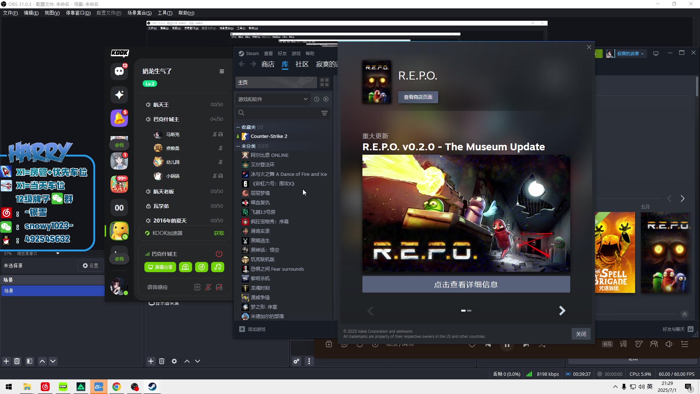Open Steam account dropdown 寂寞的武者
The image size is (700, 394).
[630, 54]
